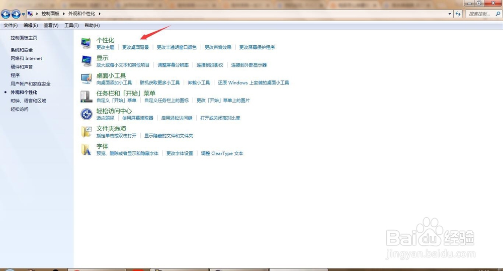Open 轻松访问中心 heading link
503x271 pixels.
(x=114, y=111)
